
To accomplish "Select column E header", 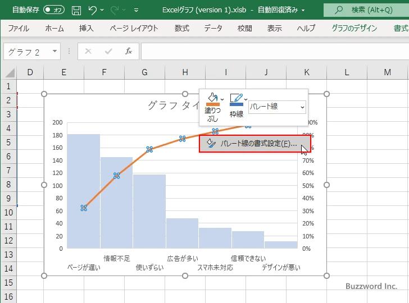I will [x=63, y=72].
